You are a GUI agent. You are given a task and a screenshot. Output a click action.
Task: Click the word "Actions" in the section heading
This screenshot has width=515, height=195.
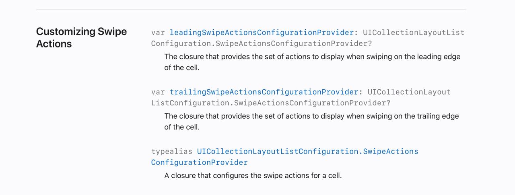pos(54,44)
